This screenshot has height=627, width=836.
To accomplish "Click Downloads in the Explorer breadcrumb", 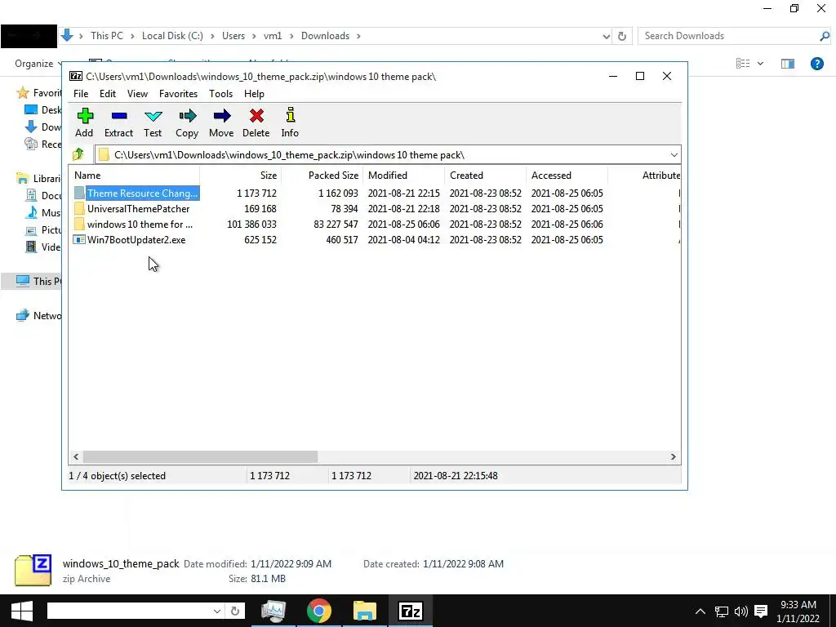I will [x=325, y=36].
